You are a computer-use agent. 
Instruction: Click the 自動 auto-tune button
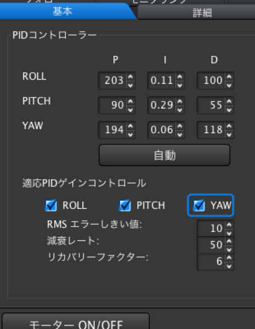point(165,155)
